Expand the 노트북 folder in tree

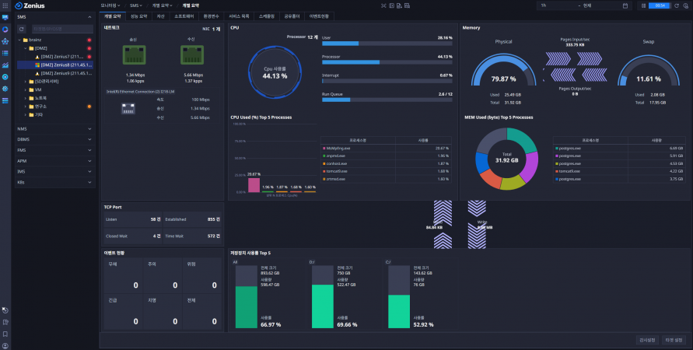[25, 98]
